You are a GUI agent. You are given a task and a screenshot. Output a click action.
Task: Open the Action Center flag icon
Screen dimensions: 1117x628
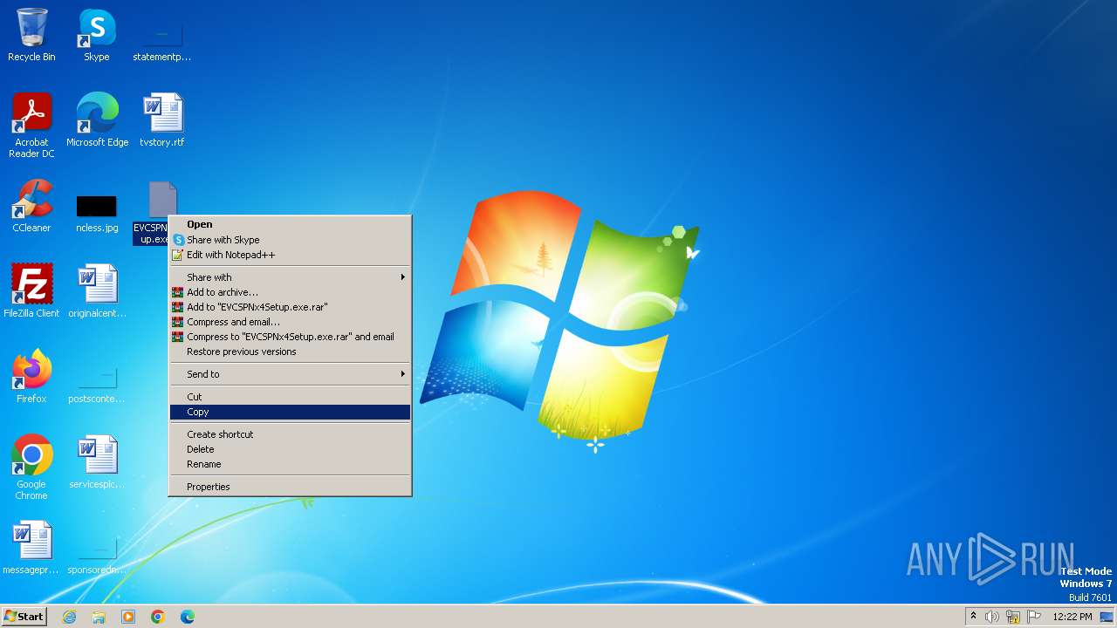(1034, 617)
